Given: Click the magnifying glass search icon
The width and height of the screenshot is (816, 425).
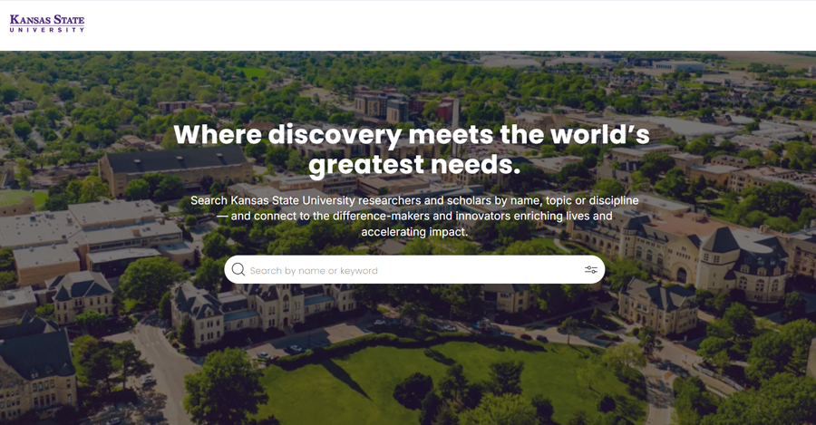Looking at the screenshot, I should [238, 269].
